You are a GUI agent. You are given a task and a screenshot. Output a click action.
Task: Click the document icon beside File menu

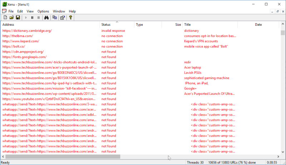pos(4,11)
